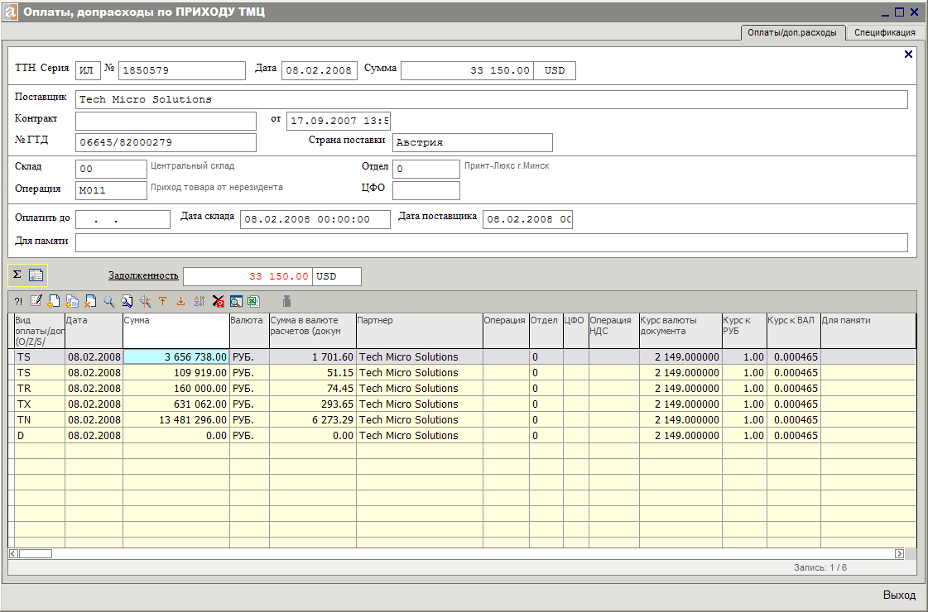Click the Задолженность amount field 33 150.00
The image size is (928, 612).
[248, 276]
